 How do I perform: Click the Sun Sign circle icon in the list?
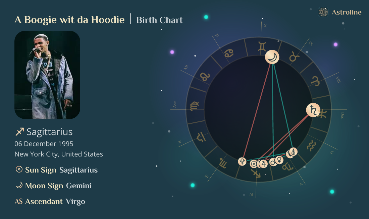tap(19, 170)
